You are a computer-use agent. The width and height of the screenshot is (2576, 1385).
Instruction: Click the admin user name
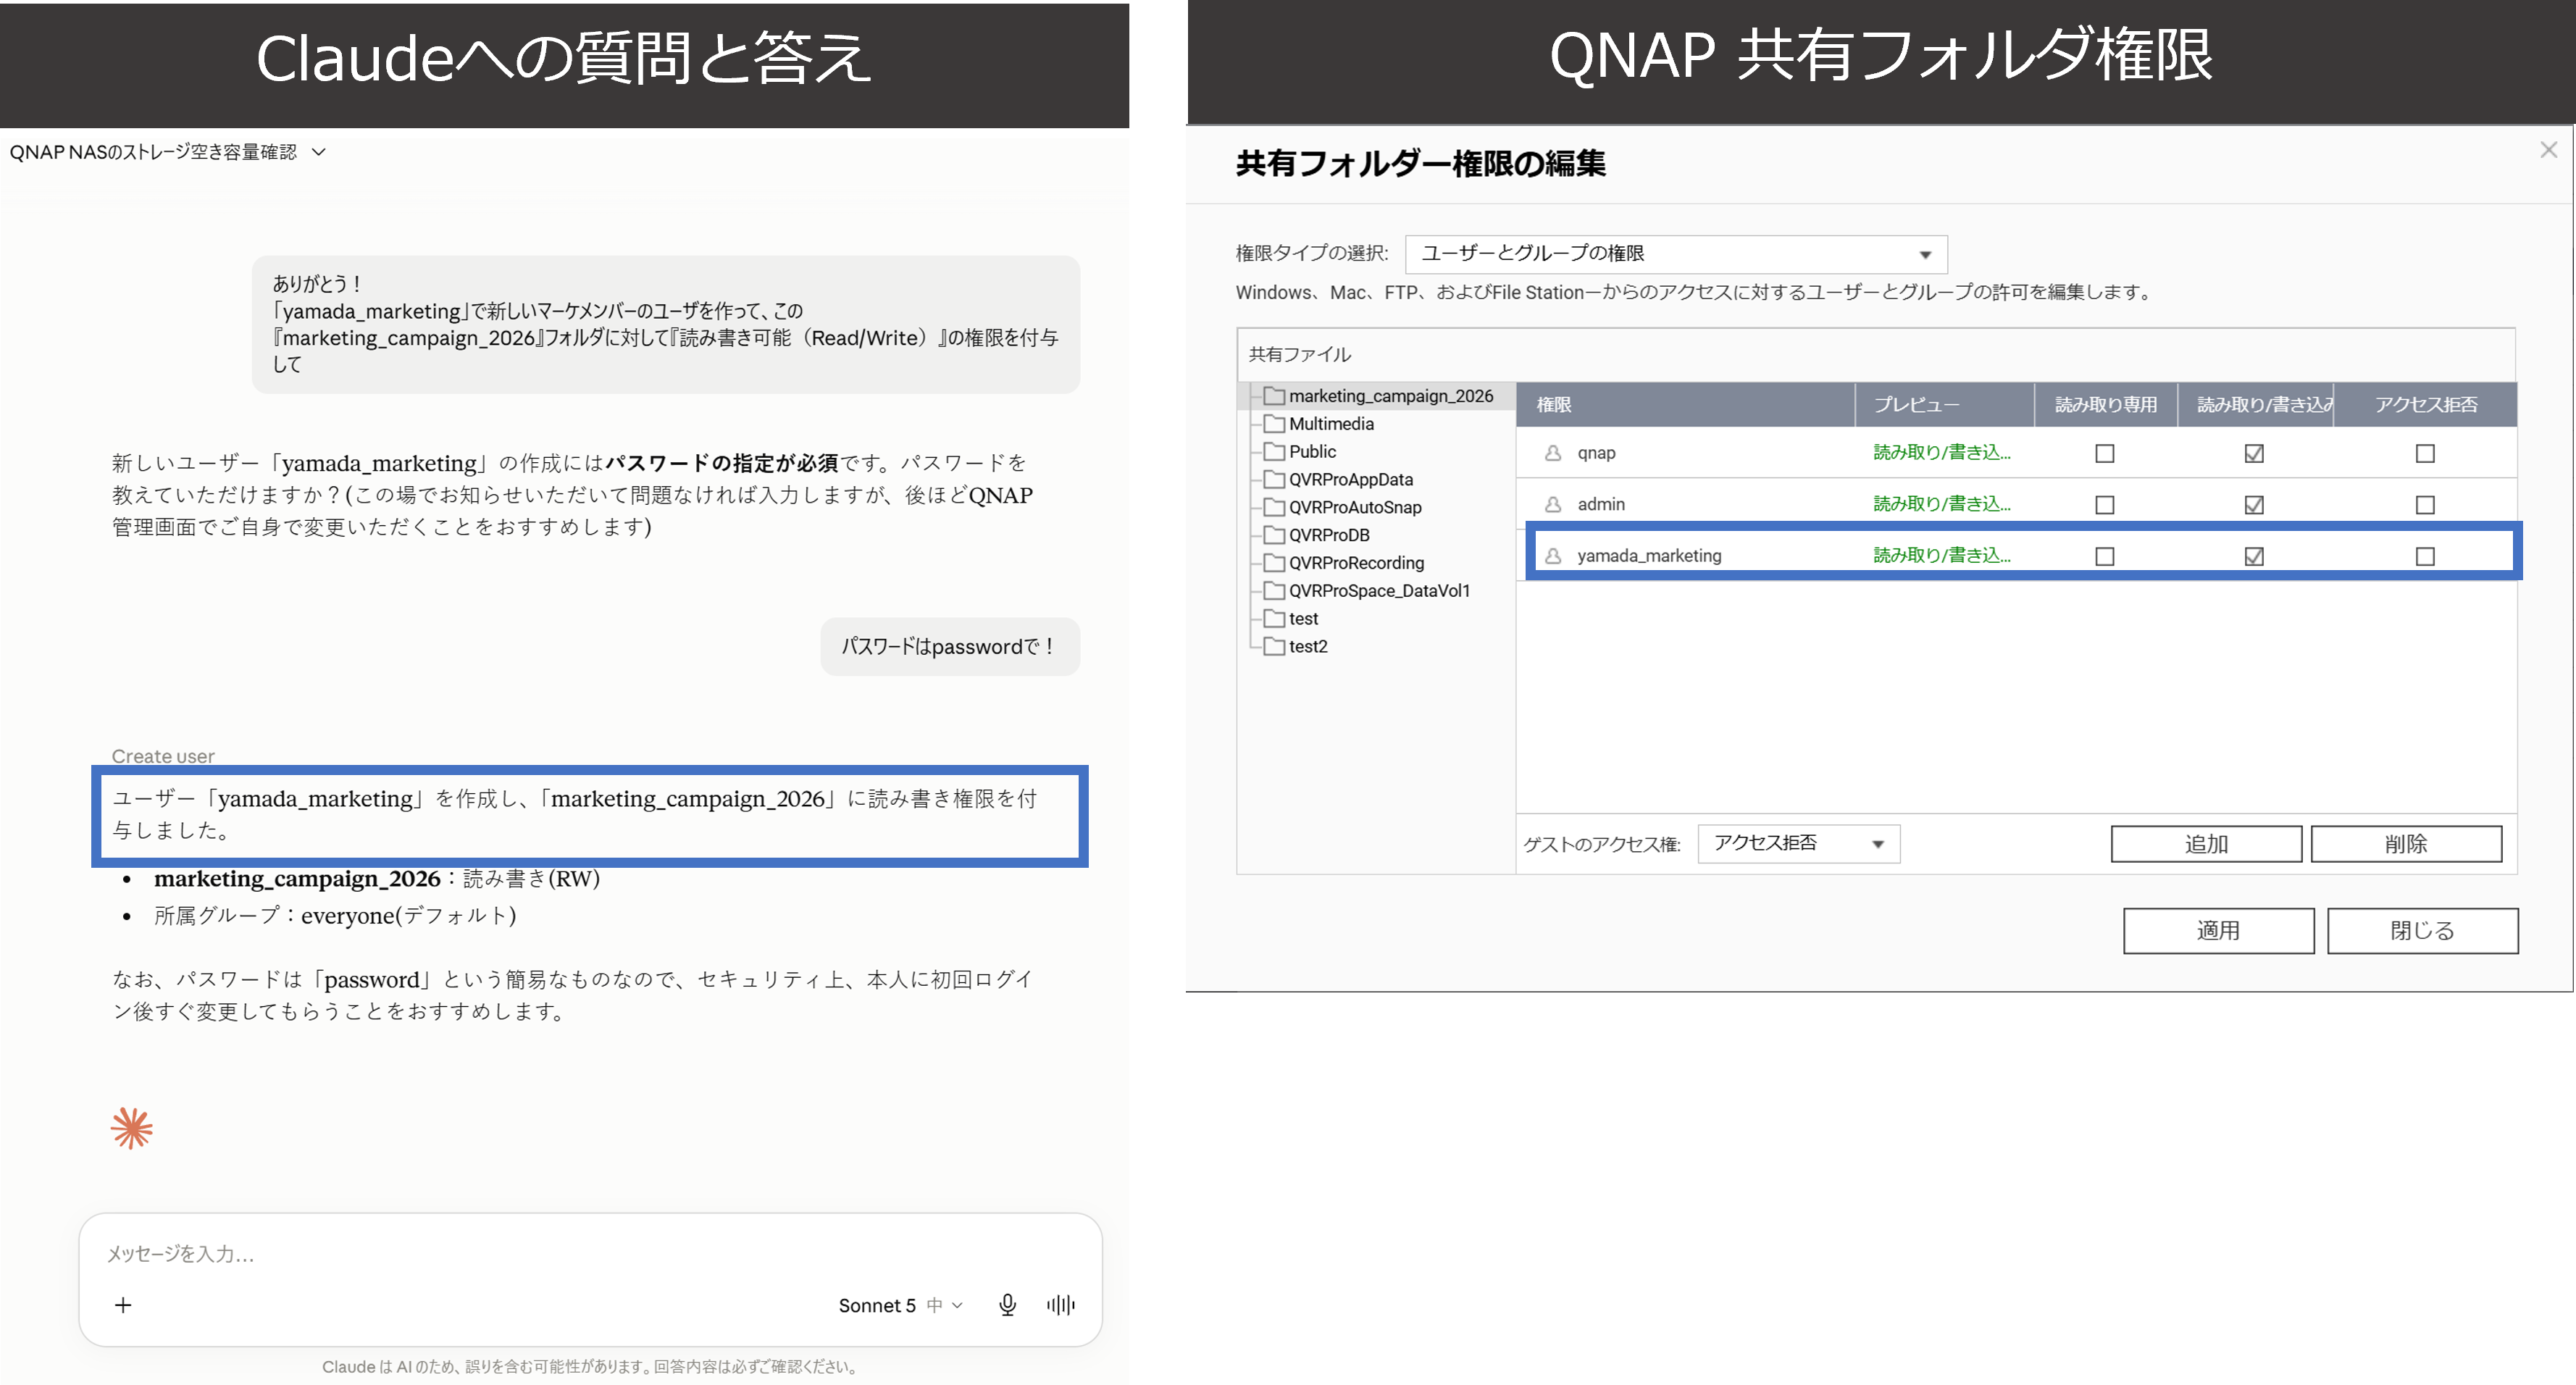[x=1601, y=505]
